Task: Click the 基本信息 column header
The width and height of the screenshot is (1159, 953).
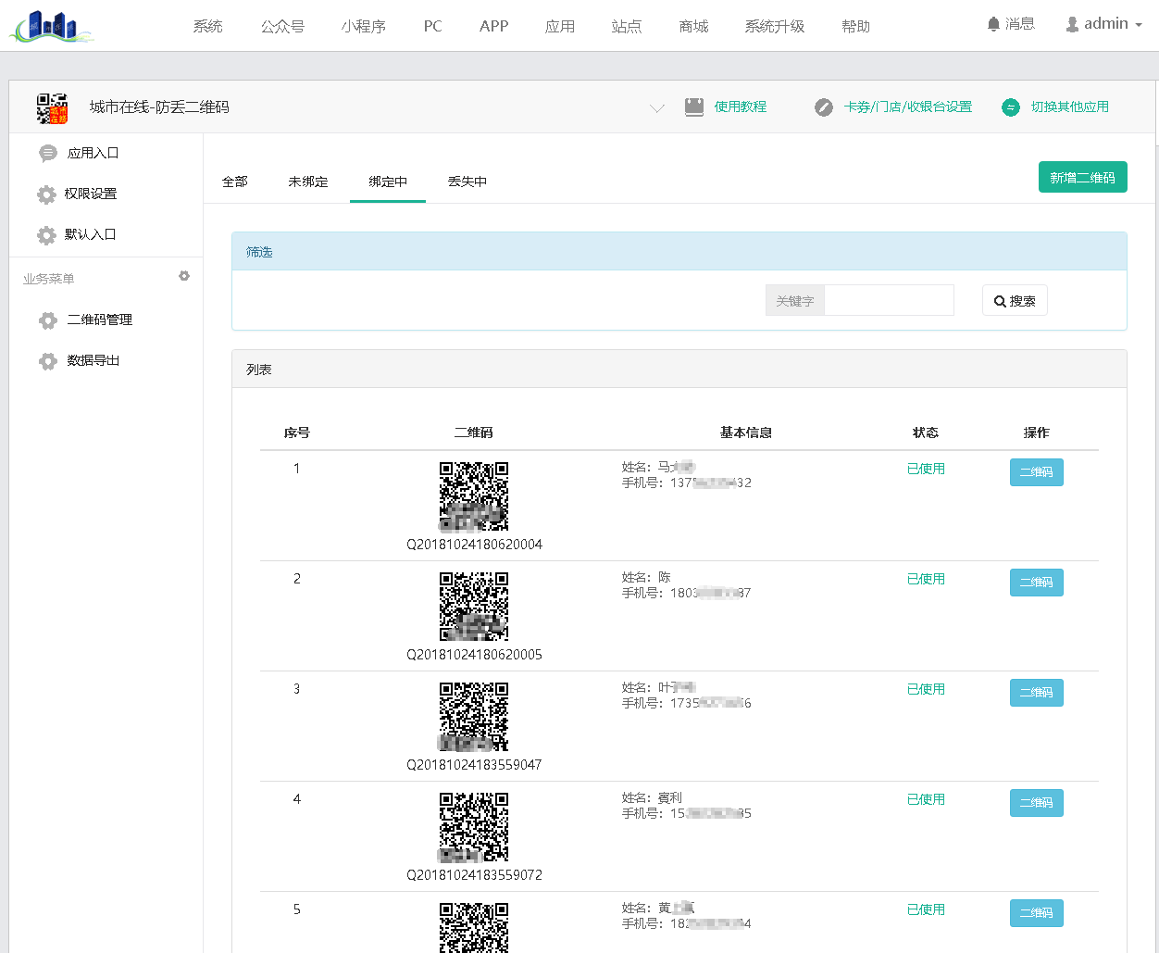Action: click(746, 433)
